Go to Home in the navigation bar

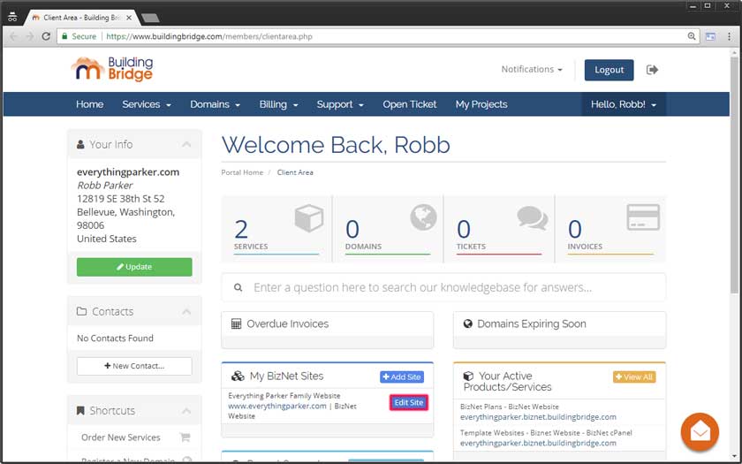click(90, 104)
